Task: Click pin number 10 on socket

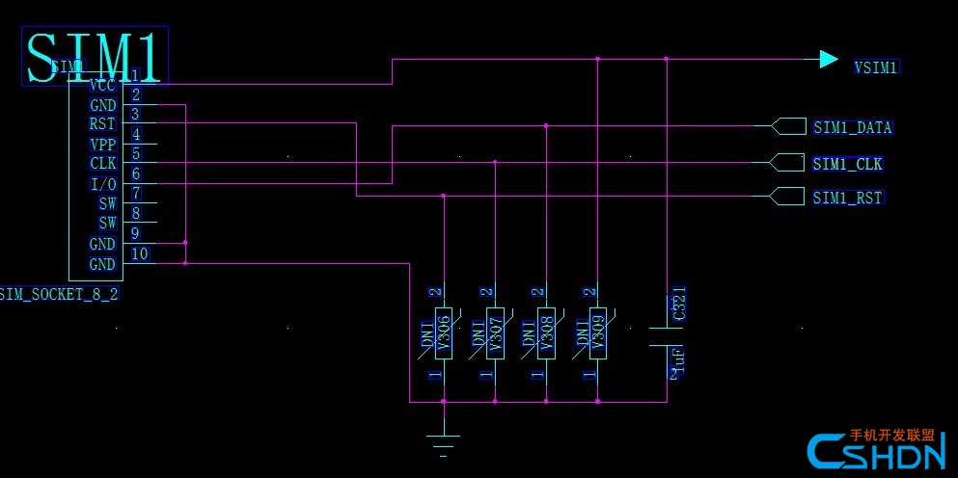Action: tap(140, 253)
